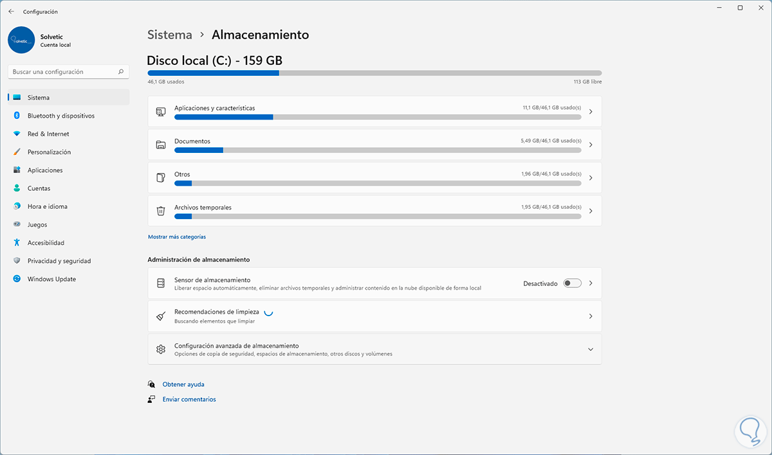Click 'Cuenta local' under Solvetic

[55, 45]
